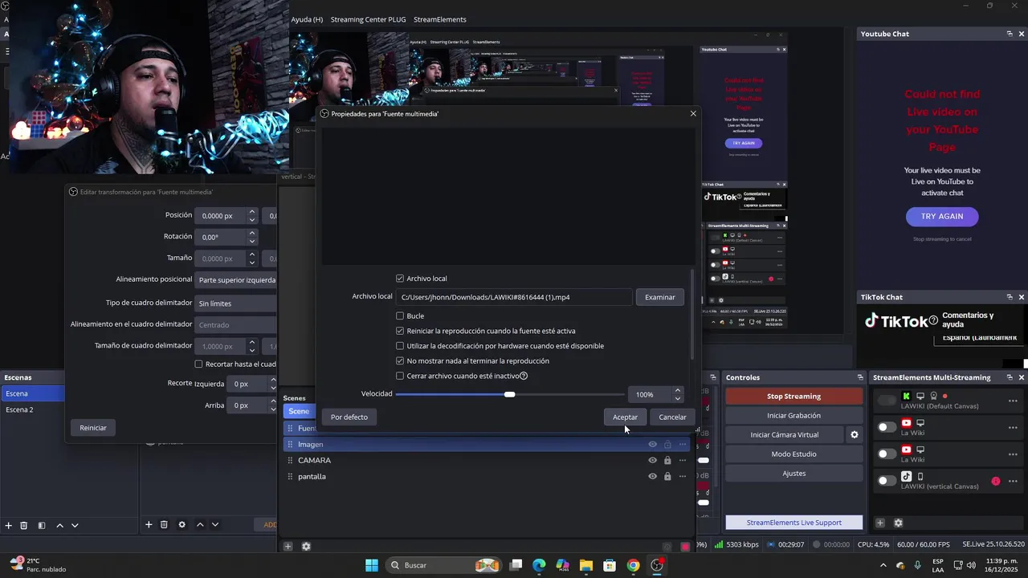Image resolution: width=1028 pixels, height=578 pixels.
Task: Hide the CAMARA source with eye icon
Action: coord(652,460)
